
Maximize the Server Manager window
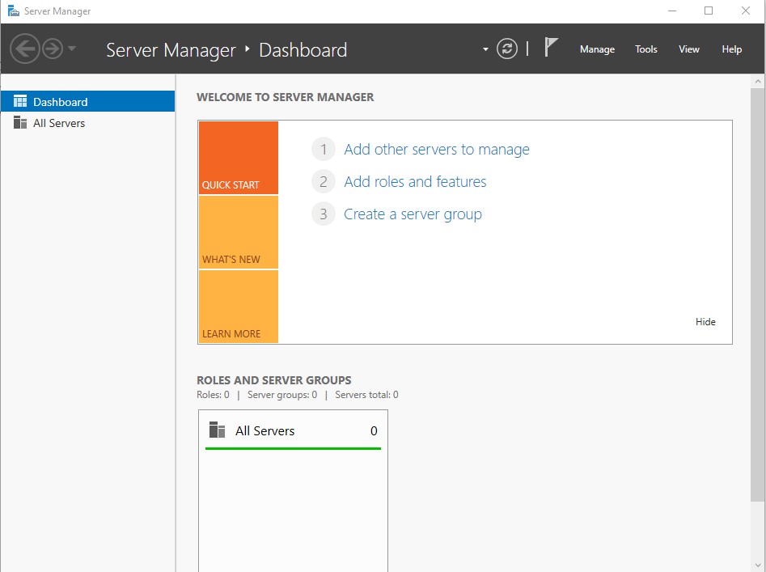[x=709, y=11]
